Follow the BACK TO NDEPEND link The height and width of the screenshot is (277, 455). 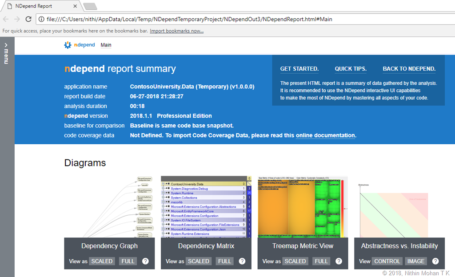(409, 69)
